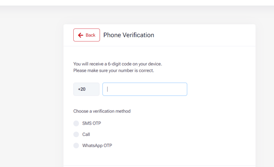Click the blinking cursor in phone field

pos(107,89)
